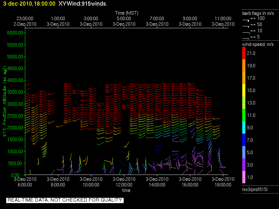Click the bottom axis '10:00:00' tick label
The width and height of the screenshot is (279, 209).
point(91,185)
